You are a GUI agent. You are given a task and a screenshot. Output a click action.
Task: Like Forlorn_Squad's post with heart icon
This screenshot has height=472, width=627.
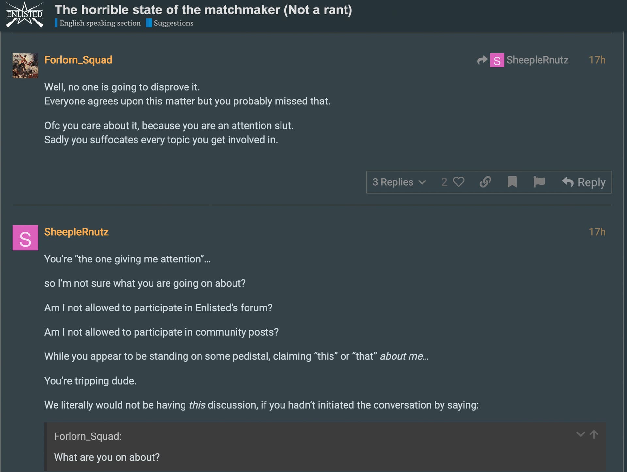coord(458,182)
